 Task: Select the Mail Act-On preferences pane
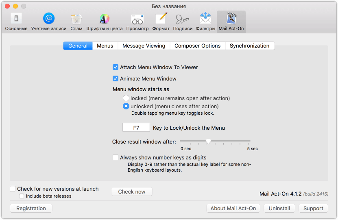tap(231, 22)
